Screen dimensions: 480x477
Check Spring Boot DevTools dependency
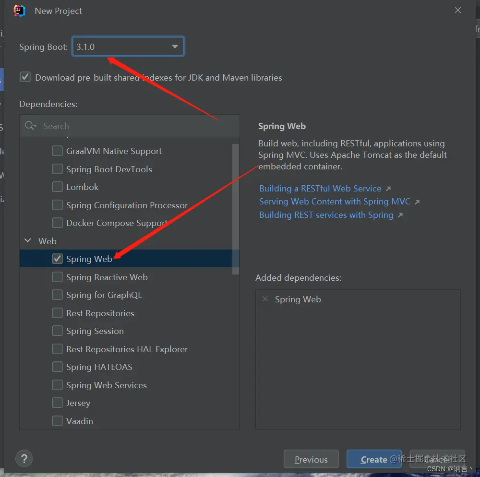coord(57,169)
